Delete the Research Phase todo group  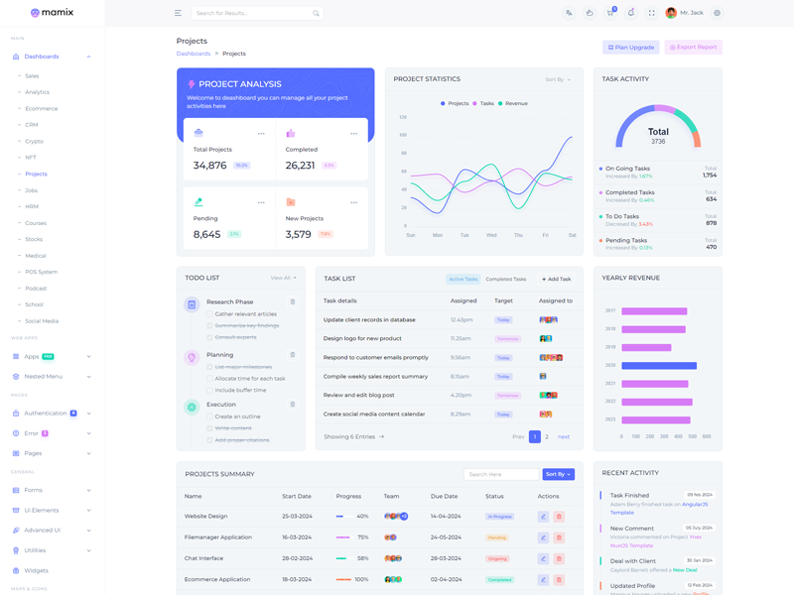(x=293, y=301)
